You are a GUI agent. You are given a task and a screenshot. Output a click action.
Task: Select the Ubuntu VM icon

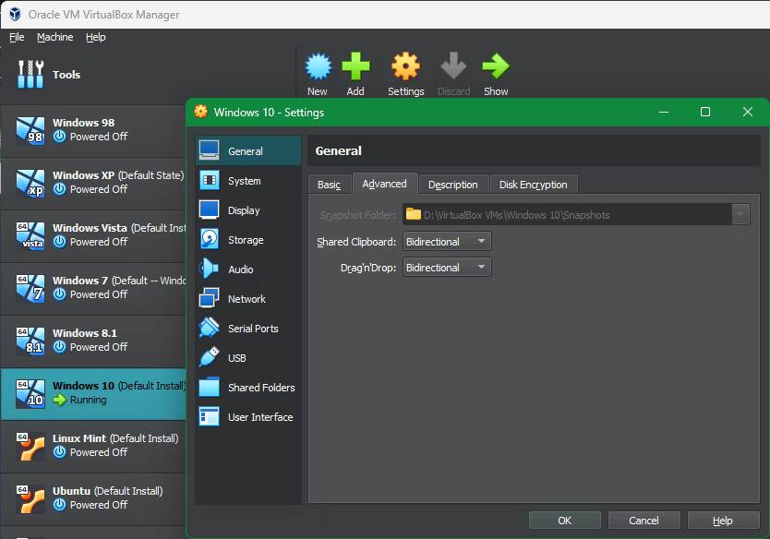(x=30, y=499)
